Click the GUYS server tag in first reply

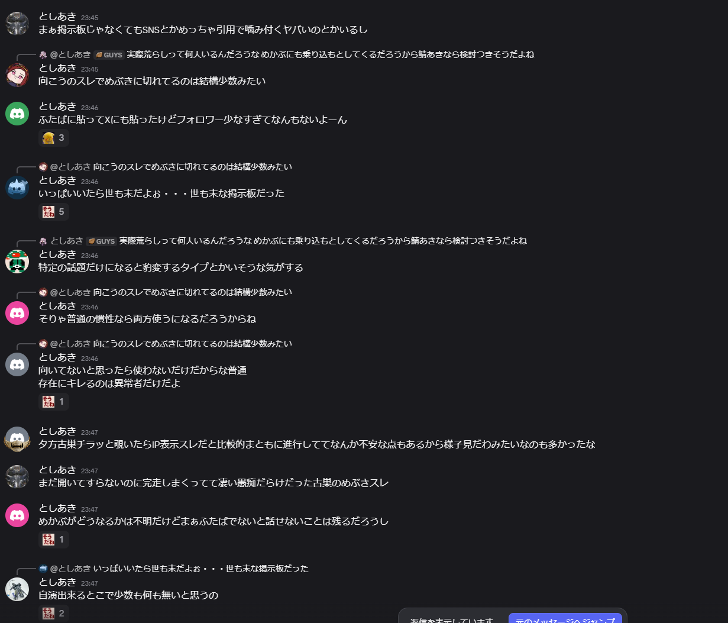109,54
